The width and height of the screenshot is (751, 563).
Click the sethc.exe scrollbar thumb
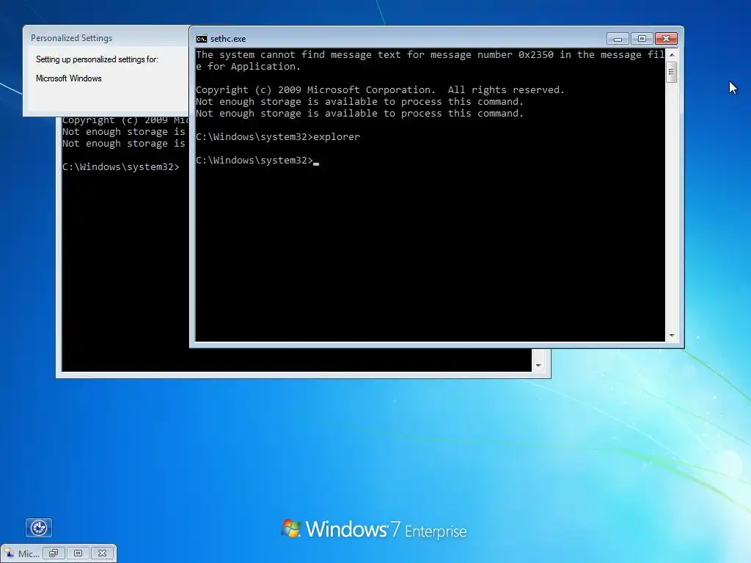click(x=672, y=73)
